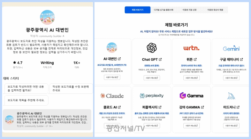Open external link icon next to 구글 제미나이
The width and height of the screenshot is (251, 139).
pos(241,59)
